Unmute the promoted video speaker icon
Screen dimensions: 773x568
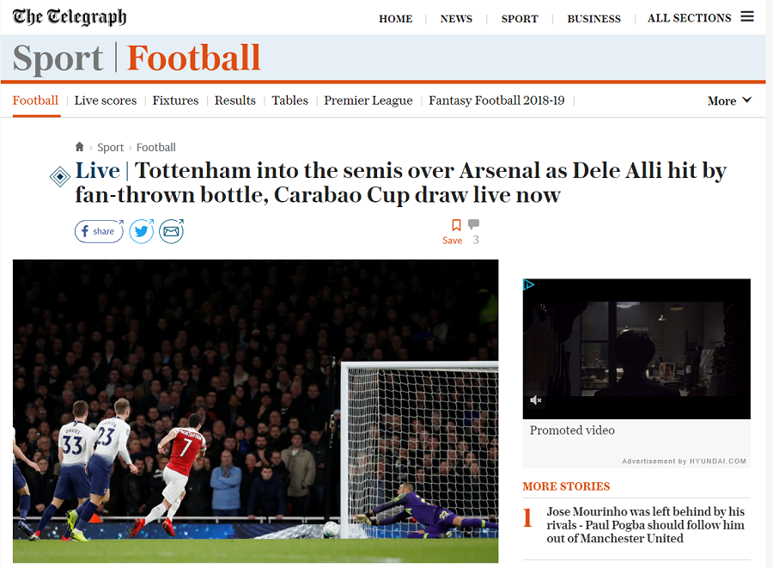pyautogui.click(x=536, y=400)
